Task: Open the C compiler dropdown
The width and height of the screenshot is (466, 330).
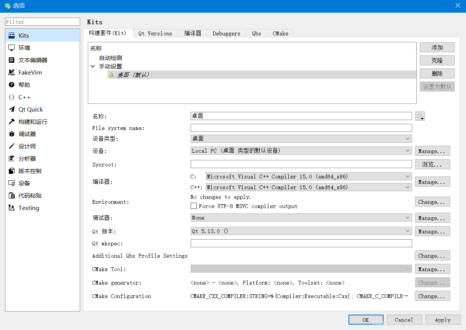Action: pyautogui.click(x=308, y=177)
